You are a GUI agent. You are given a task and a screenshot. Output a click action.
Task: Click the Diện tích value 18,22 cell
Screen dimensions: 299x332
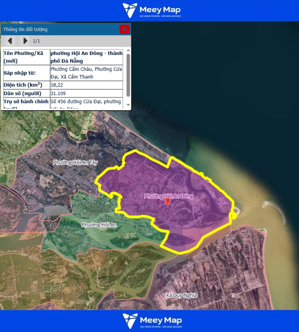(x=86, y=85)
